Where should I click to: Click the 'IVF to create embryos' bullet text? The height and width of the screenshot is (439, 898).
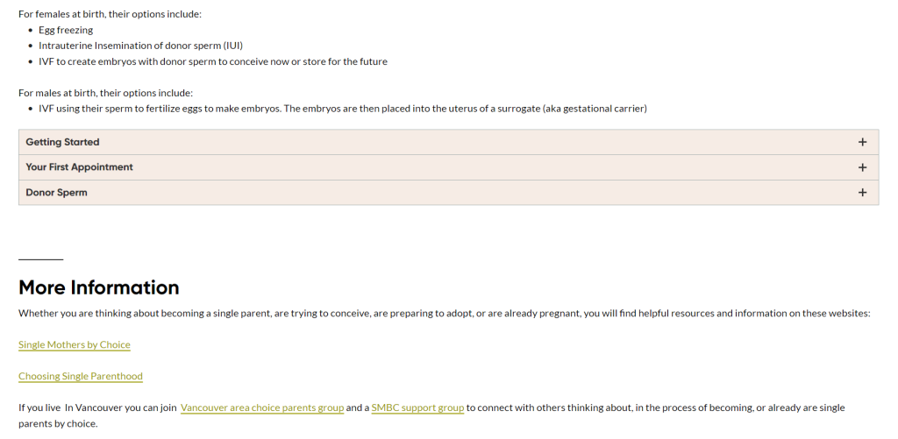pos(213,61)
